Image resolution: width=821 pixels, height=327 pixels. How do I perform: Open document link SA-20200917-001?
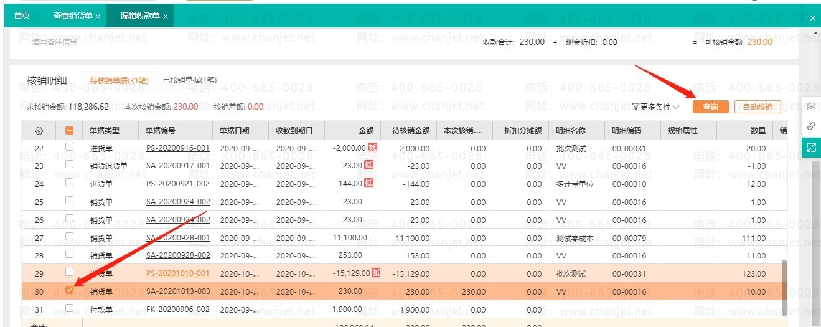(178, 166)
